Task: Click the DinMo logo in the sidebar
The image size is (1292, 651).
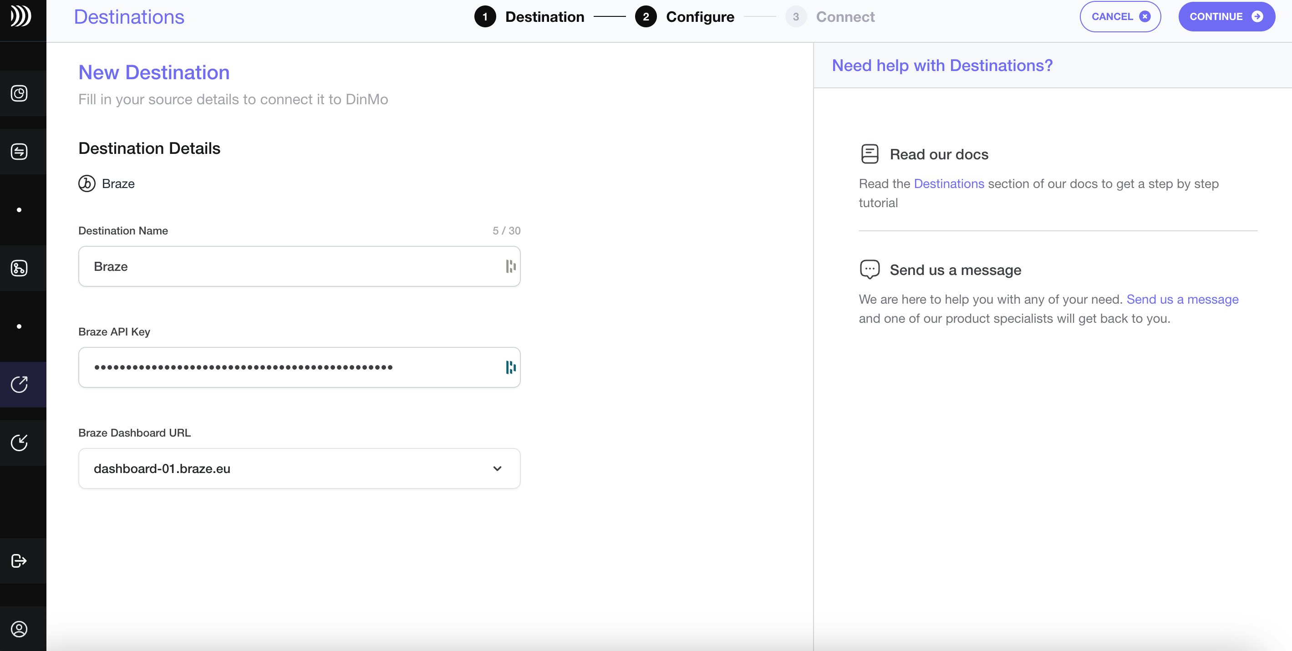Action: point(21,16)
